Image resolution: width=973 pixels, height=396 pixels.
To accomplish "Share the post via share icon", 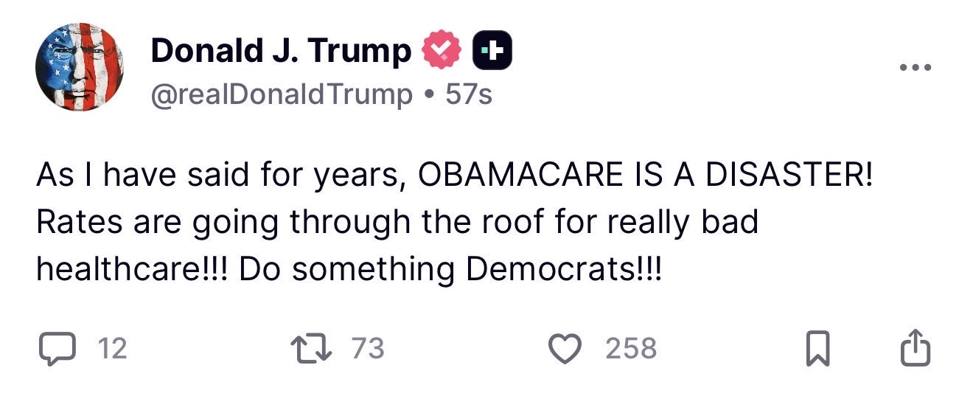I will (913, 349).
